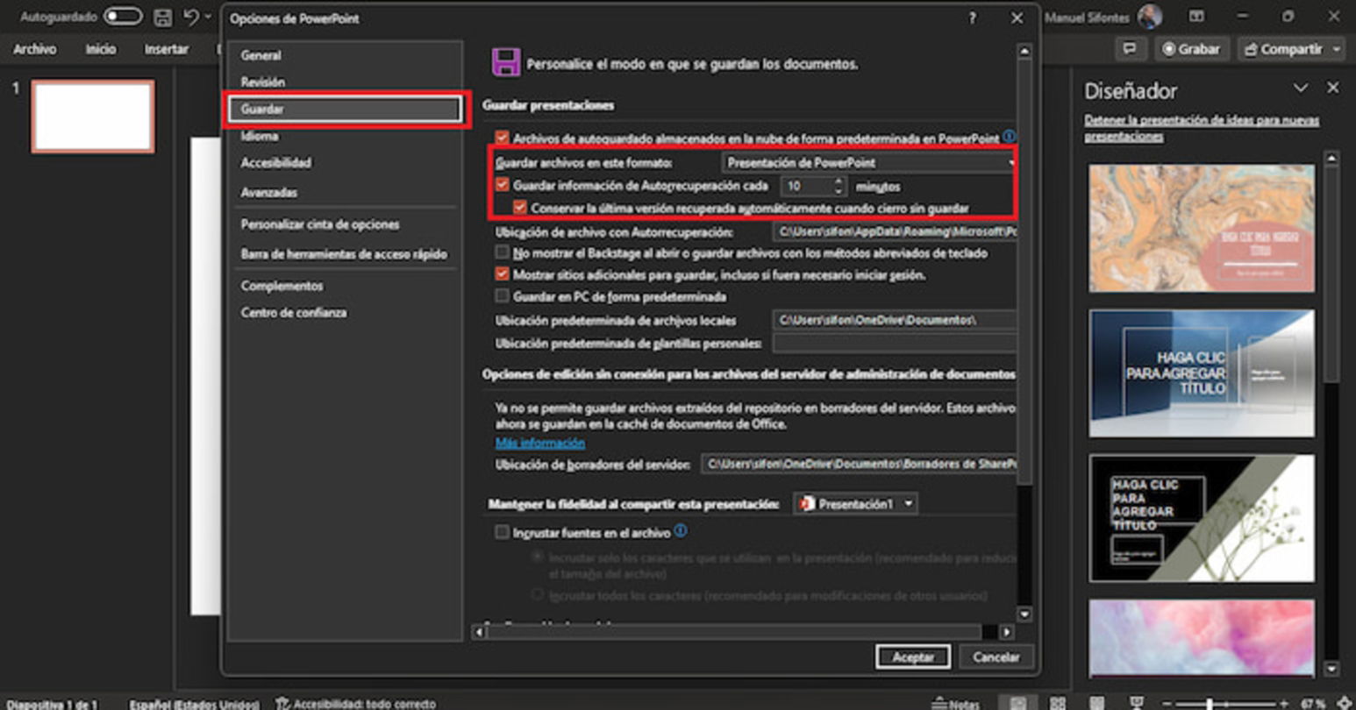Select Complementos in options sidebar
The height and width of the screenshot is (710, 1356).
coord(282,286)
